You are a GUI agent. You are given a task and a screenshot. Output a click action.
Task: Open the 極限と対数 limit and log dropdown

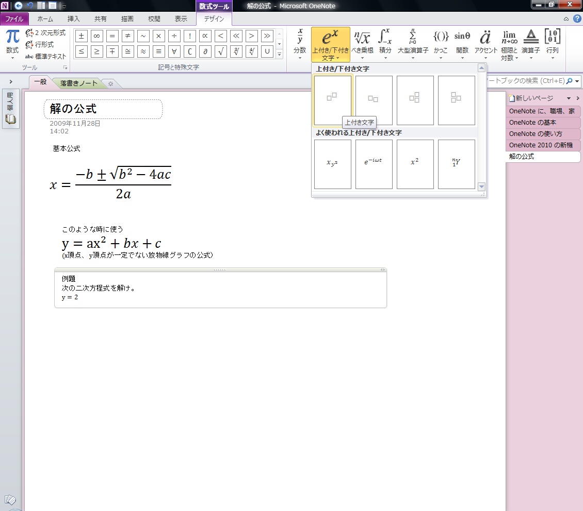click(x=509, y=44)
